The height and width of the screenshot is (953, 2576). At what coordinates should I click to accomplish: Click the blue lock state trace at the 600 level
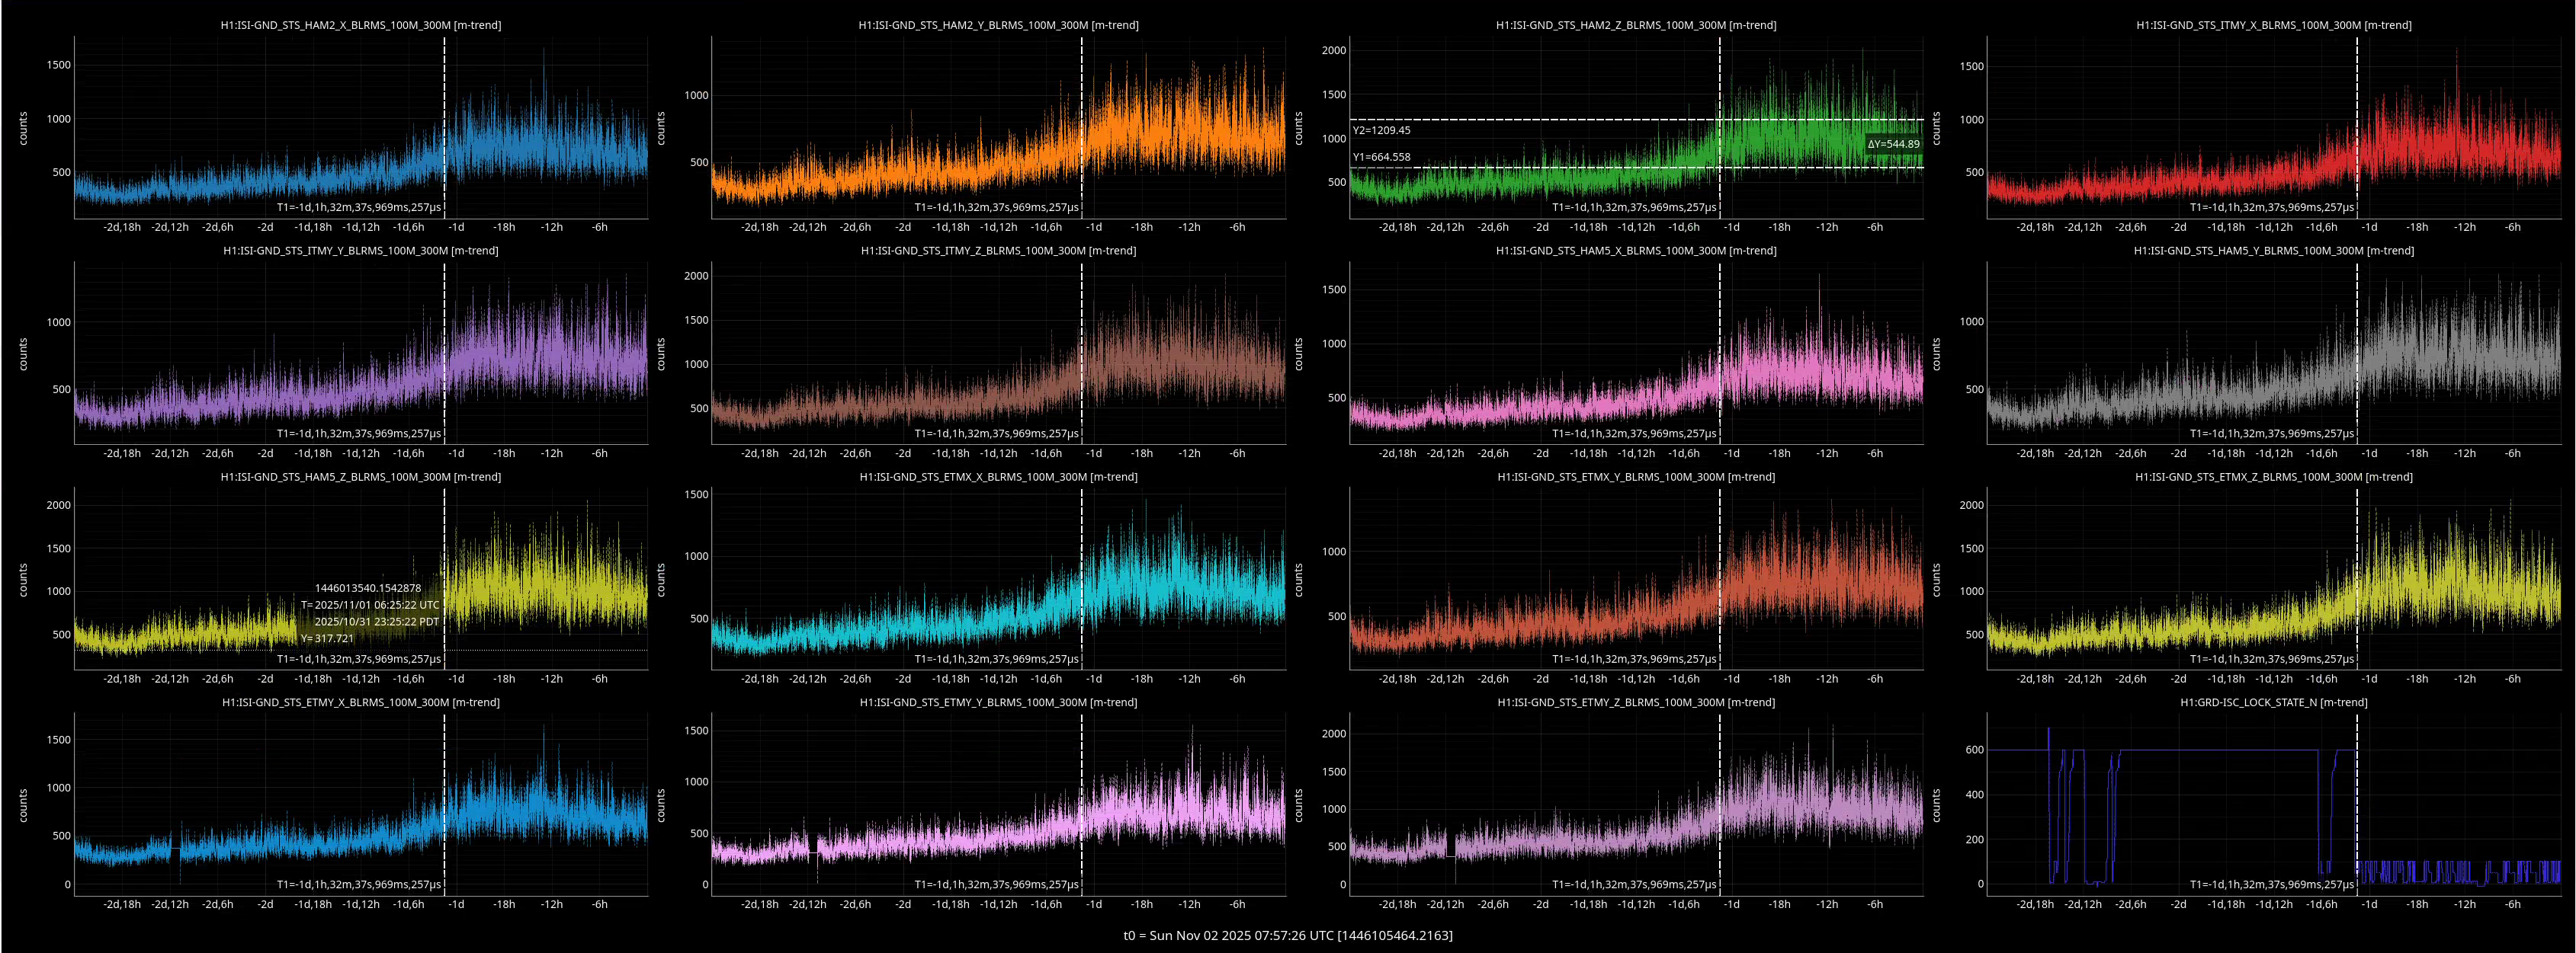pos(2220,750)
